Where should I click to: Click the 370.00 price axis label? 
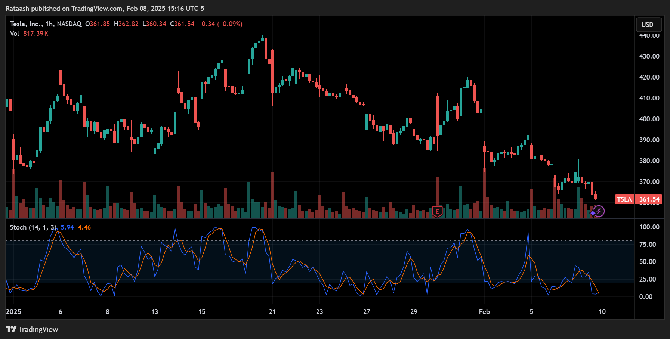click(x=649, y=182)
